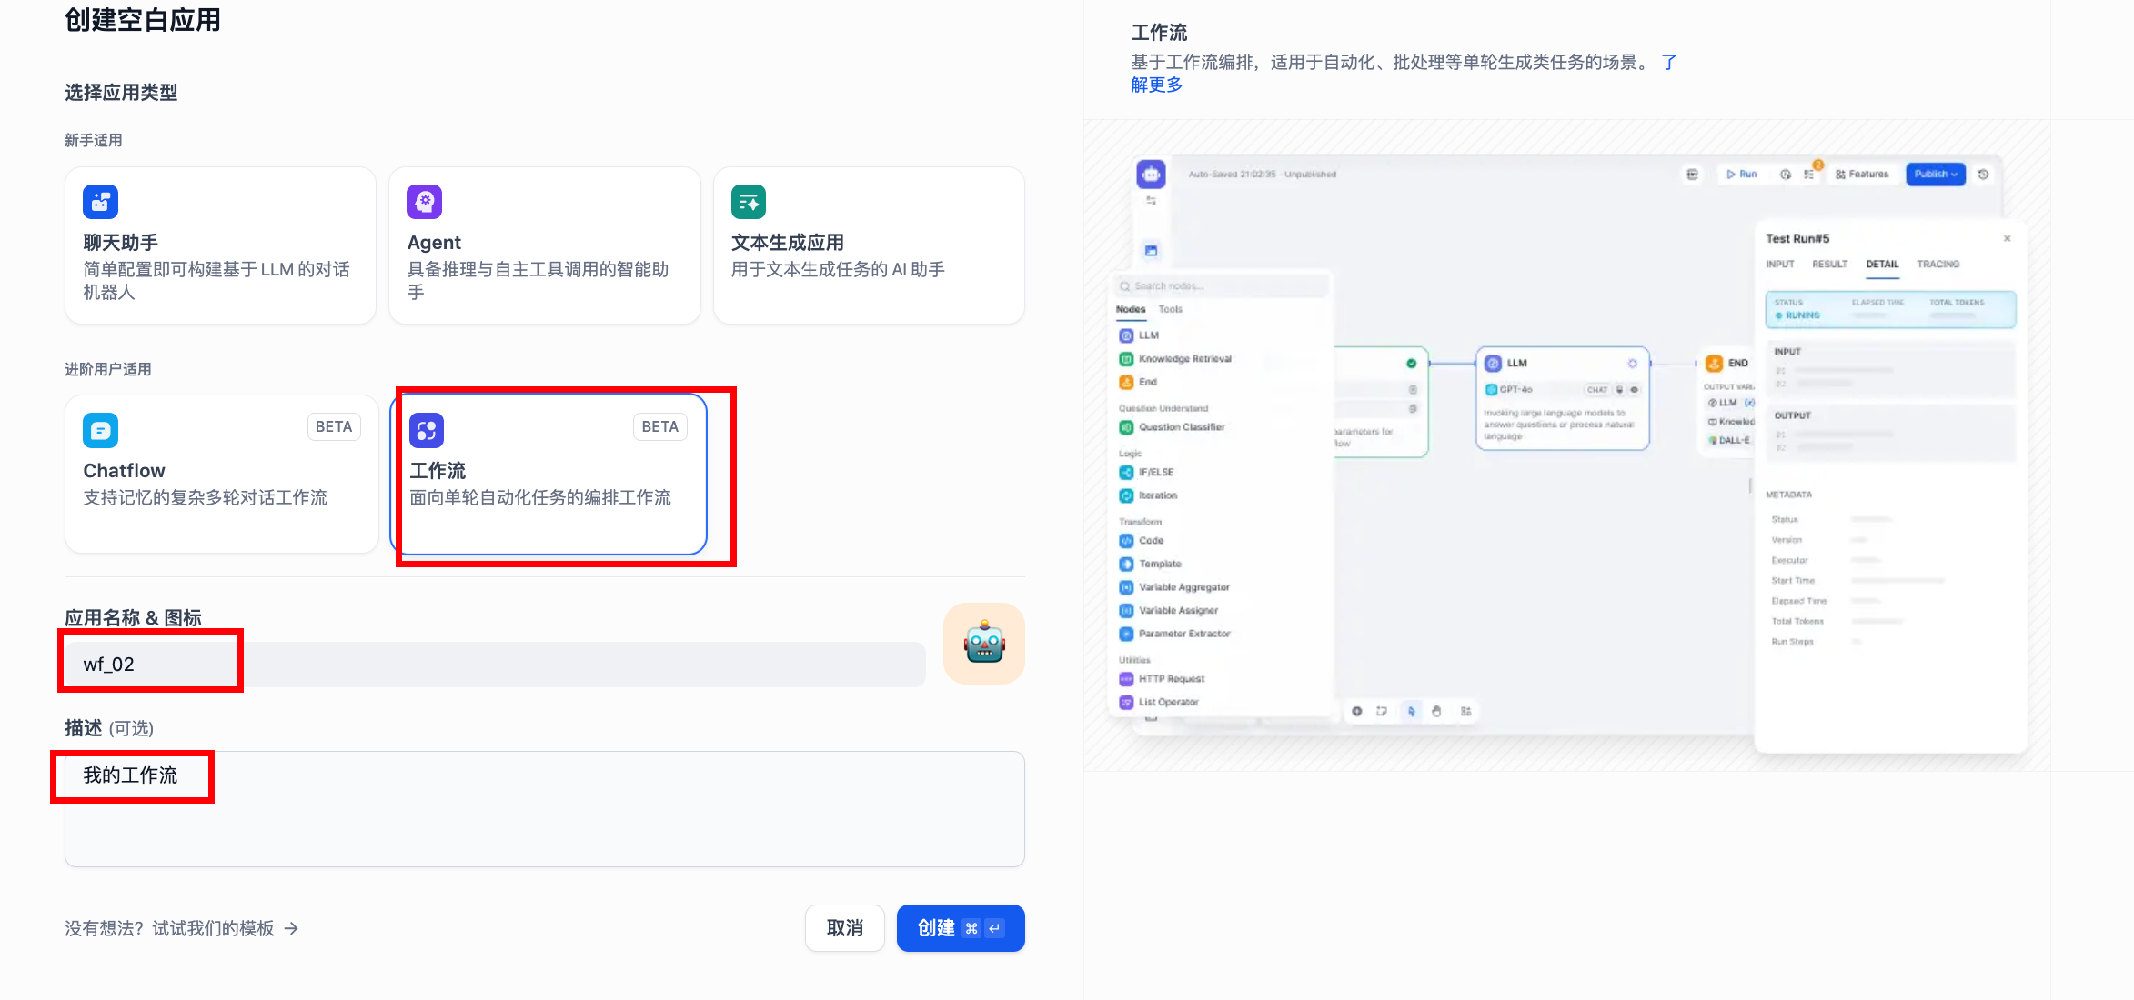Click the 取消 cancel button

[845, 928]
